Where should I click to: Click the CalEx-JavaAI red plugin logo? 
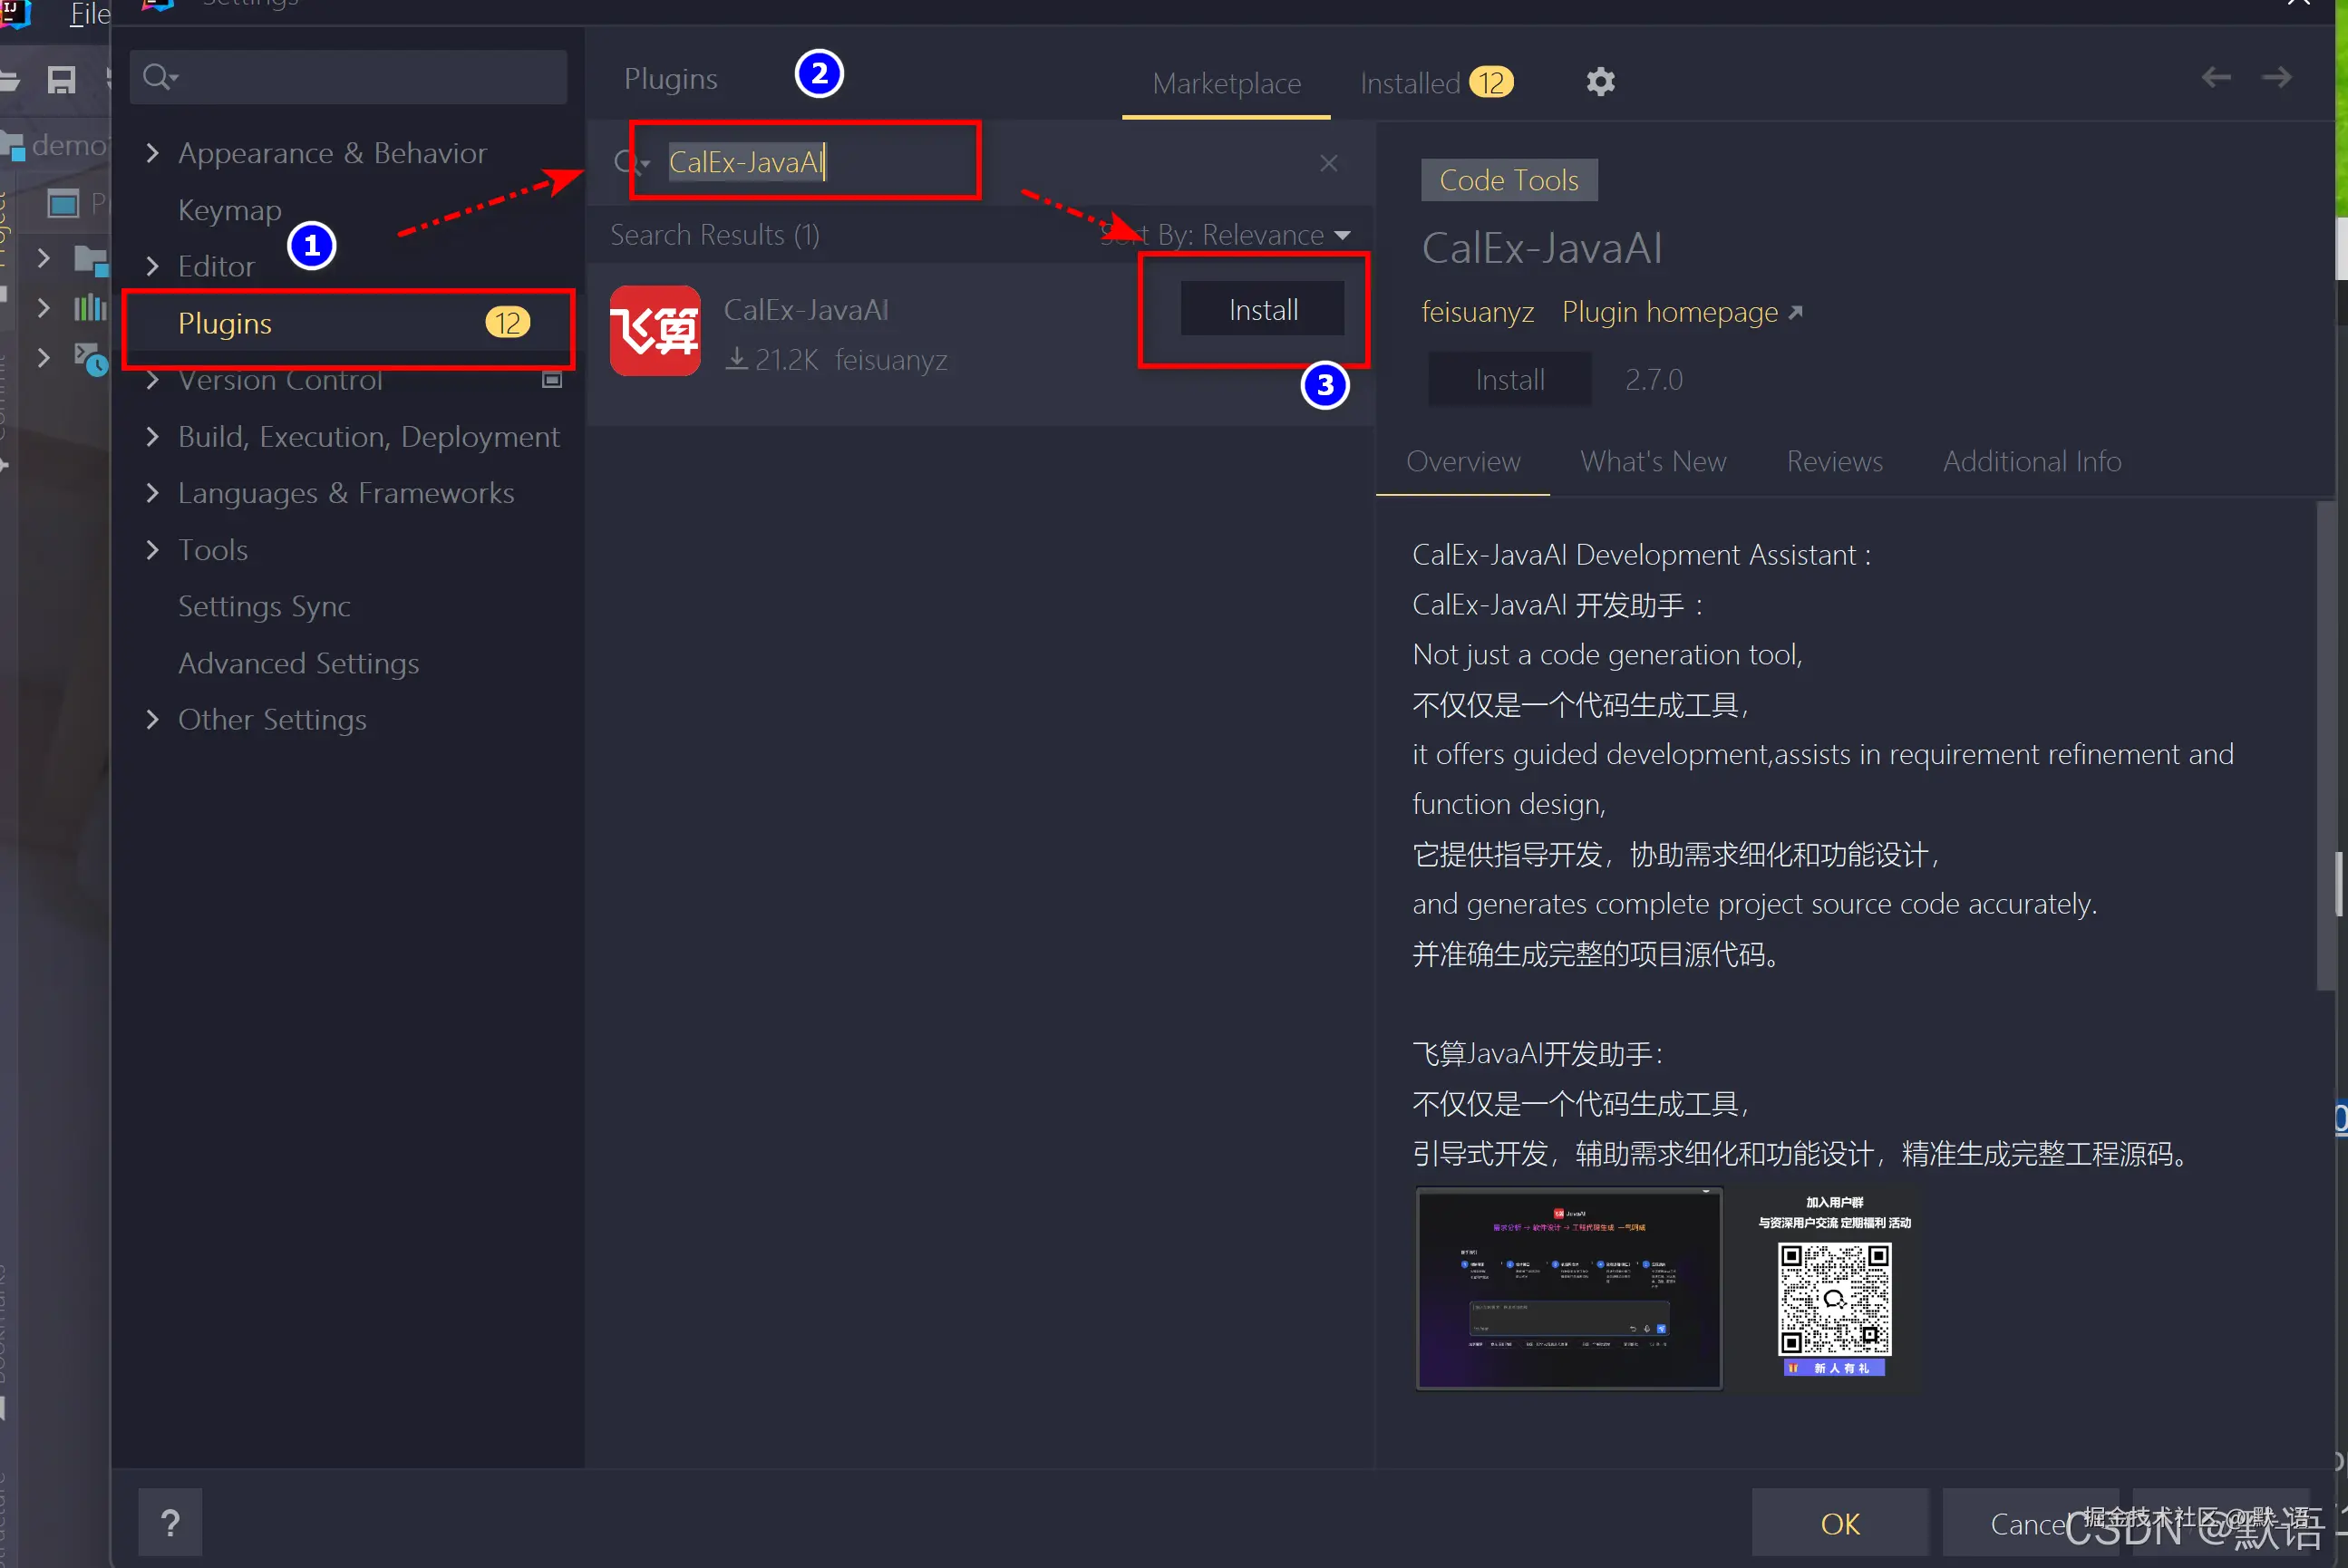655,331
